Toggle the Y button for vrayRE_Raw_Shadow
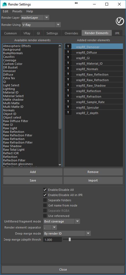Viewport: 126px width, 275px height. pos(68,85)
